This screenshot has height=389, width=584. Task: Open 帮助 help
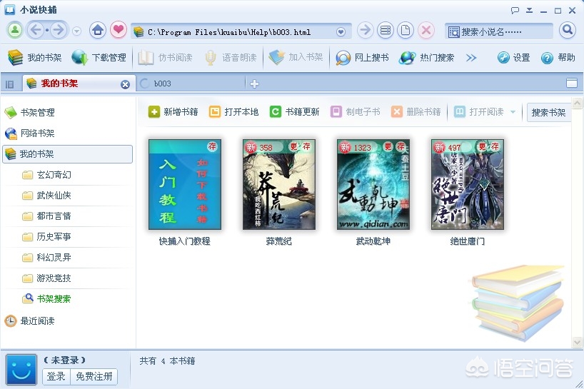[558, 58]
